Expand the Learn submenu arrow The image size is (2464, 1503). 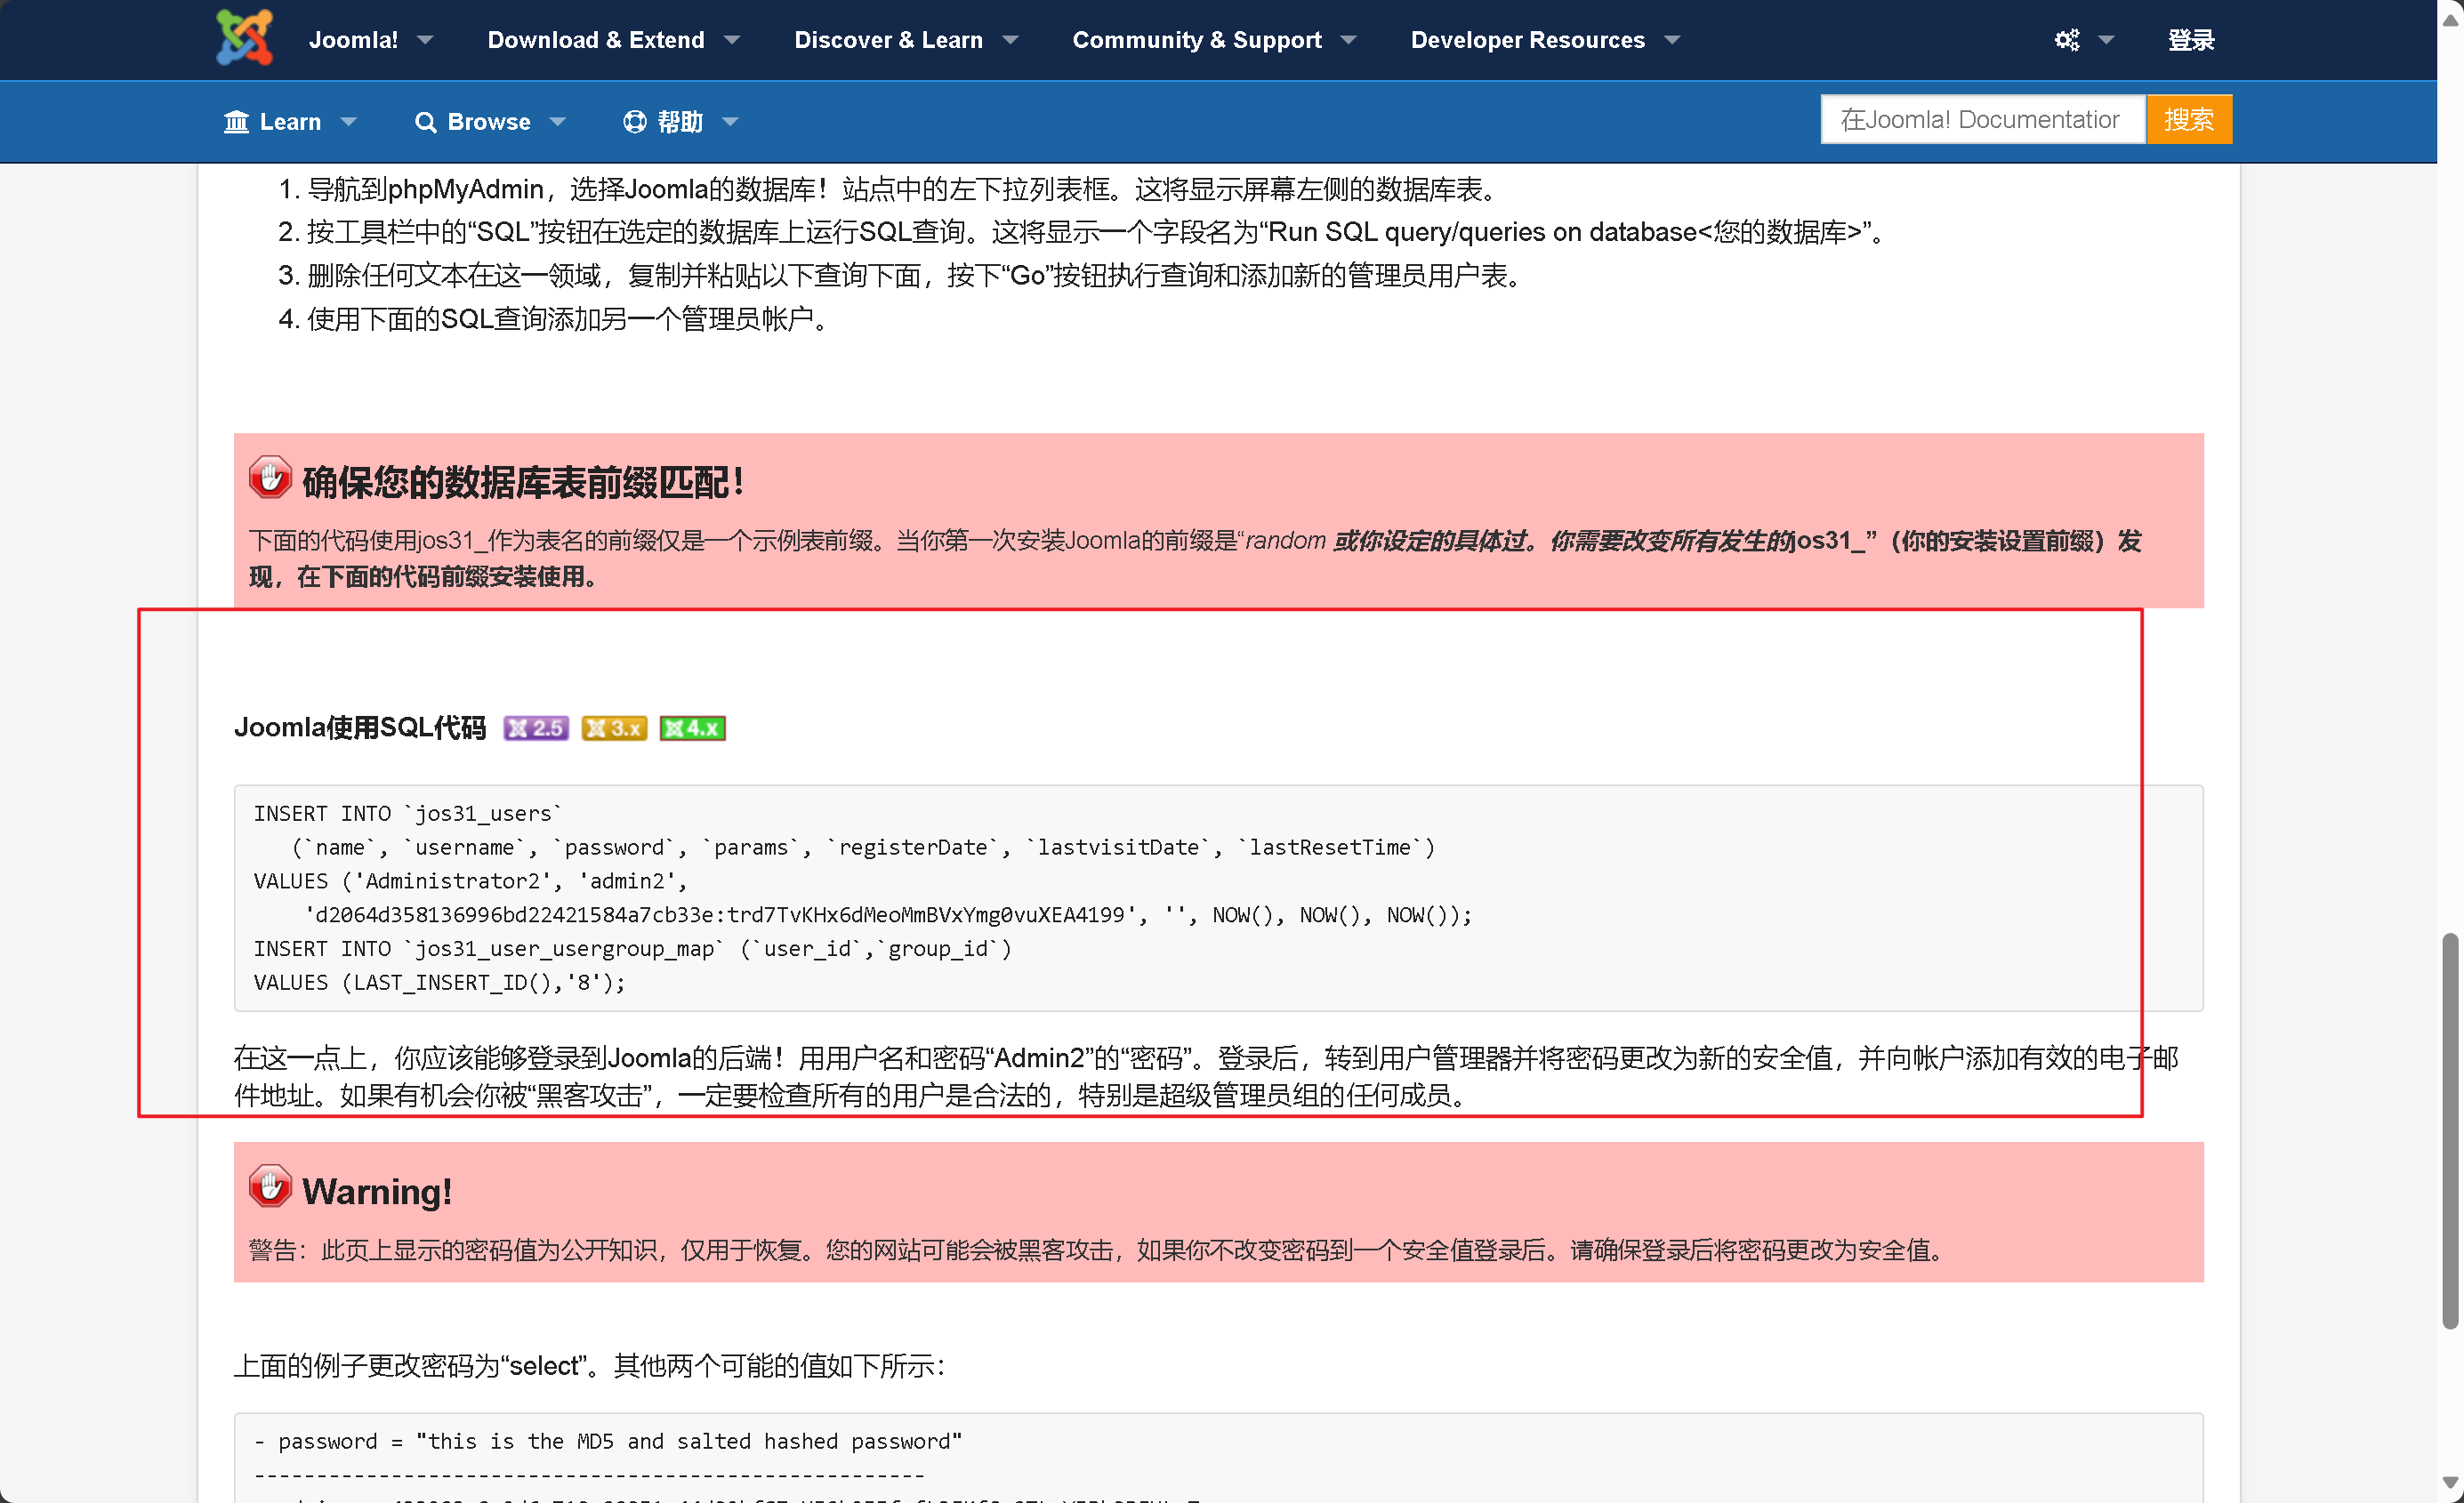[348, 122]
